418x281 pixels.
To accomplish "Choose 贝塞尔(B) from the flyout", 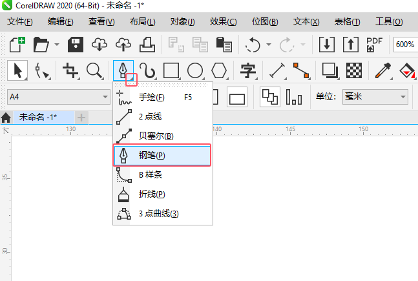I will point(163,136).
